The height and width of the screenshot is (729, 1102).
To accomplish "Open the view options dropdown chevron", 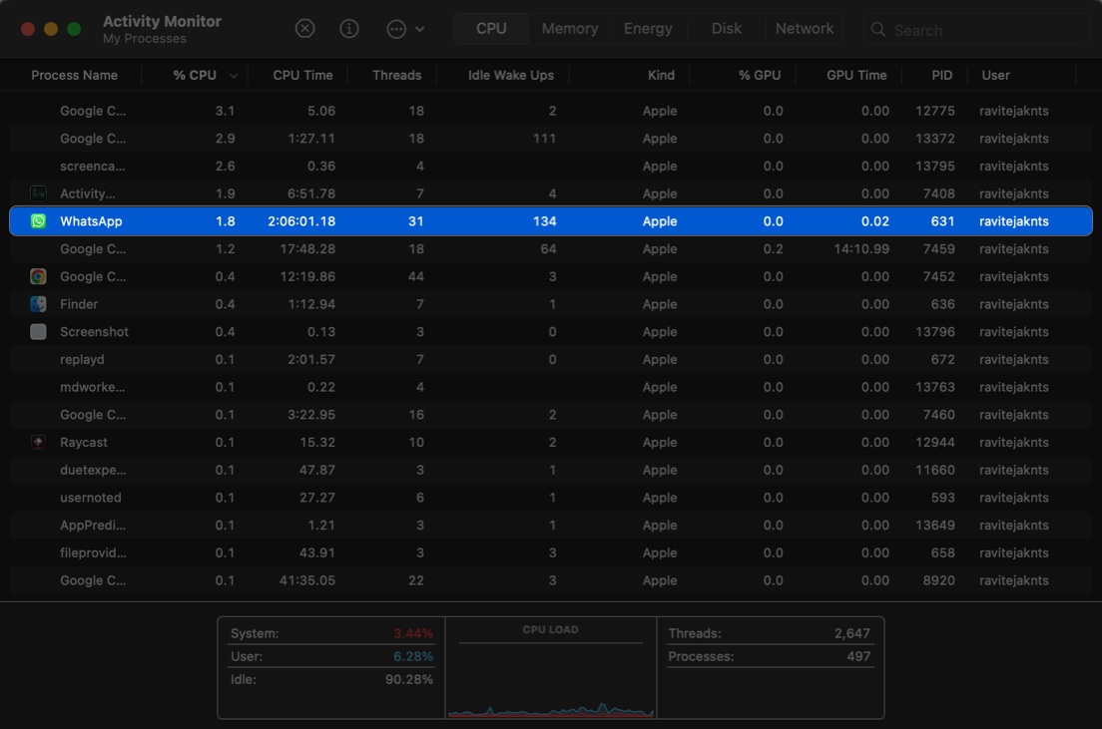I will (420, 28).
